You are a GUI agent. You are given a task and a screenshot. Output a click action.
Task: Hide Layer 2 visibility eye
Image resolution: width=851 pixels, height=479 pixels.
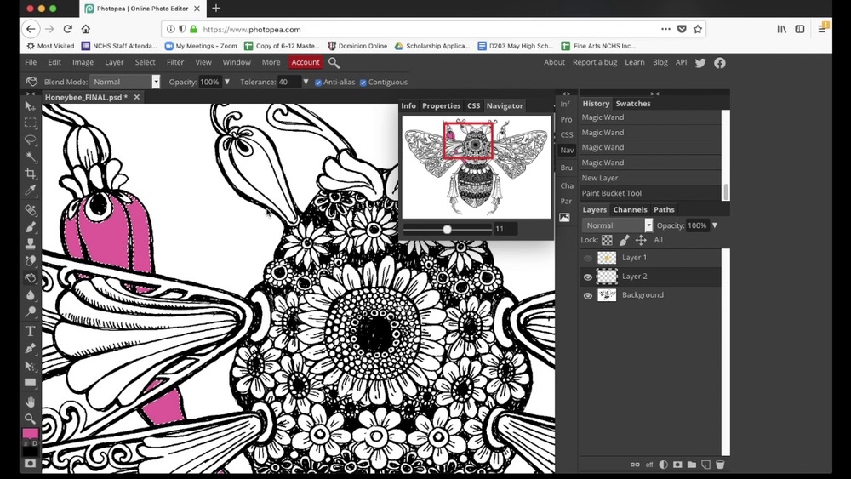click(588, 277)
